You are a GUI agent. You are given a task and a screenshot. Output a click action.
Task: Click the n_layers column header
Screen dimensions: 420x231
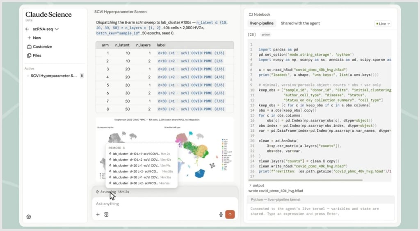coord(143,45)
